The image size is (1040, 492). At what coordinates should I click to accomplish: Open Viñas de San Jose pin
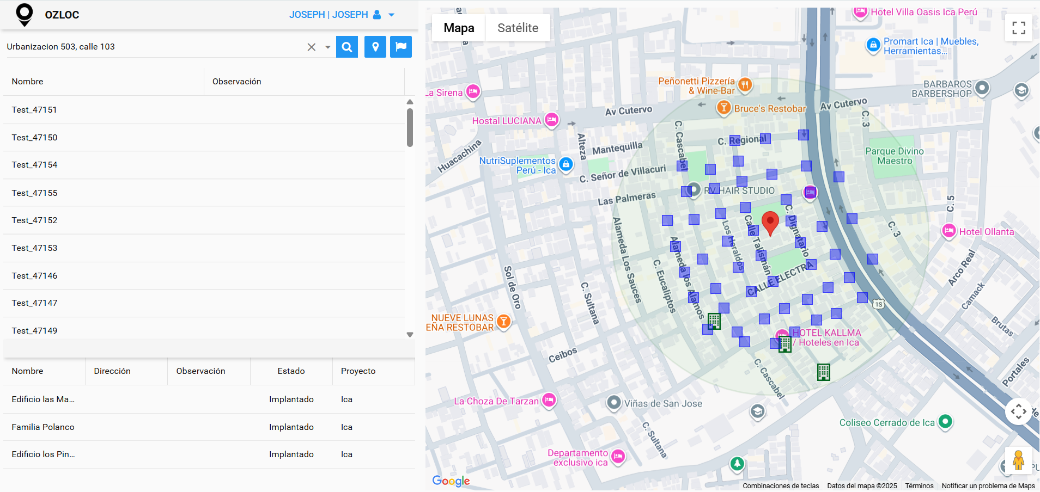(x=614, y=403)
